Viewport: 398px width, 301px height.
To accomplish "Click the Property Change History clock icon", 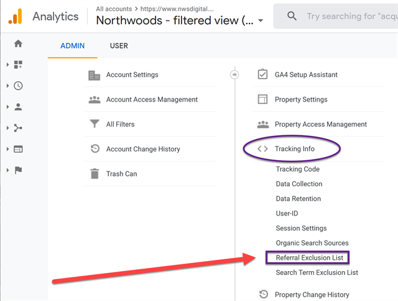I will click(x=264, y=294).
